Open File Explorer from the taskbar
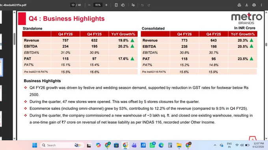The height and width of the screenshot is (150, 268). (179, 145)
